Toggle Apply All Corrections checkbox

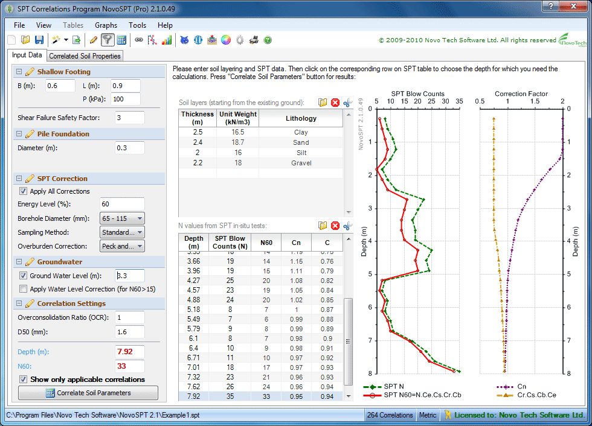tap(23, 191)
